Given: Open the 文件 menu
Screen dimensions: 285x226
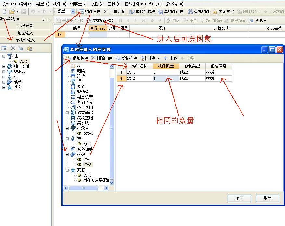Looking at the screenshot, I should (9, 4).
